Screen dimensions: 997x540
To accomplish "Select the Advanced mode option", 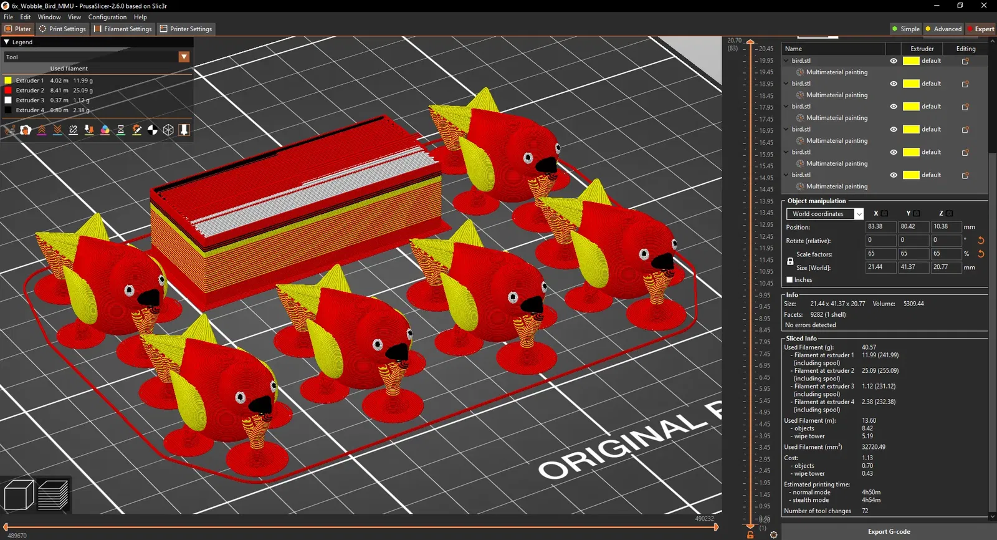I will [x=943, y=29].
